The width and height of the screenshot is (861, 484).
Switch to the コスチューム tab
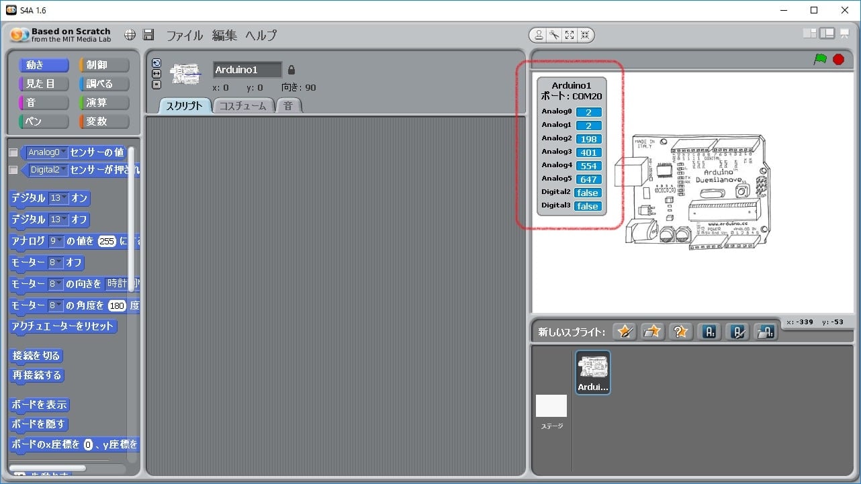(x=244, y=105)
